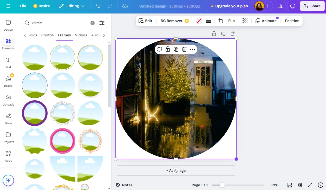Image resolution: width=326 pixels, height=190 pixels.
Task: Add collaborators with the plus icon
Action: coord(268,6)
